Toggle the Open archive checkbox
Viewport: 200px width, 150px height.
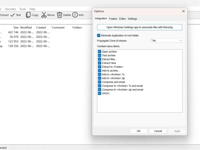(x=99, y=51)
